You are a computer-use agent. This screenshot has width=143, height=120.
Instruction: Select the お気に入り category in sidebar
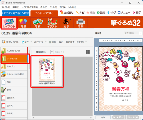[x=14, y=67]
